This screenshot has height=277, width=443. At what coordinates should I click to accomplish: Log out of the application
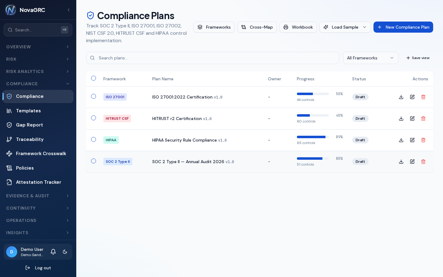pyautogui.click(x=38, y=268)
